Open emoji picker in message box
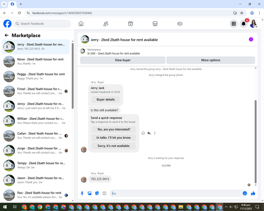Screen dimensions: 264x211 244,194
